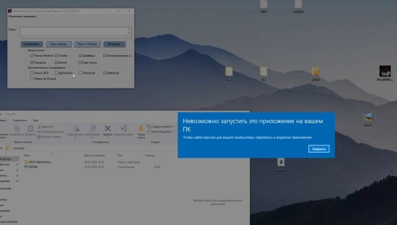This screenshot has height=225, width=397.
Task: Click Удалить X icon in ribbon
Action: [108, 129]
